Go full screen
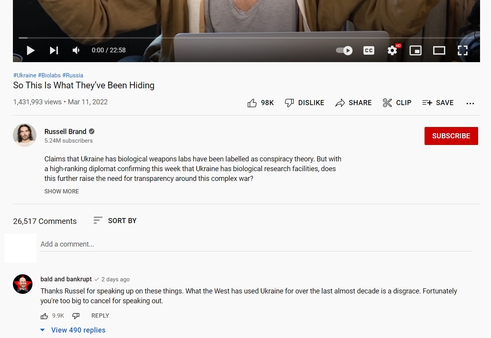Screen dimensions: 491x338 462,50
